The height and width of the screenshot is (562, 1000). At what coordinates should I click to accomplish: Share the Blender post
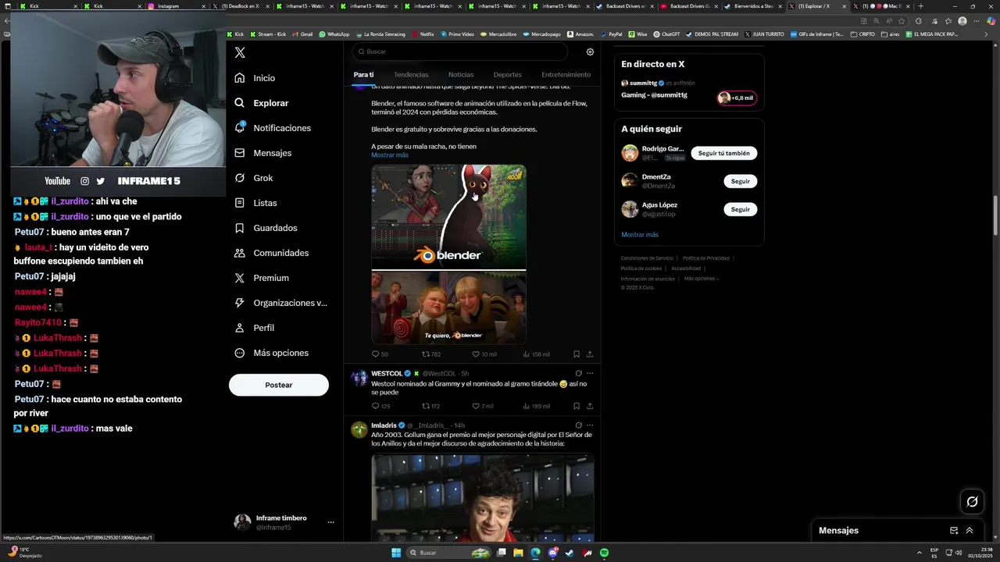click(590, 354)
